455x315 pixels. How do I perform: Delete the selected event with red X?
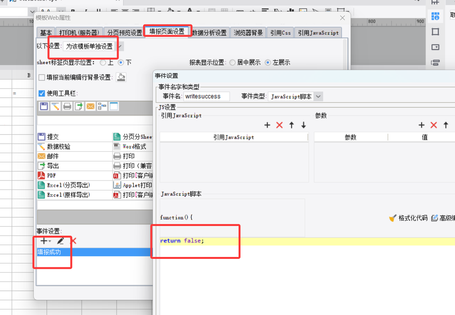click(73, 241)
